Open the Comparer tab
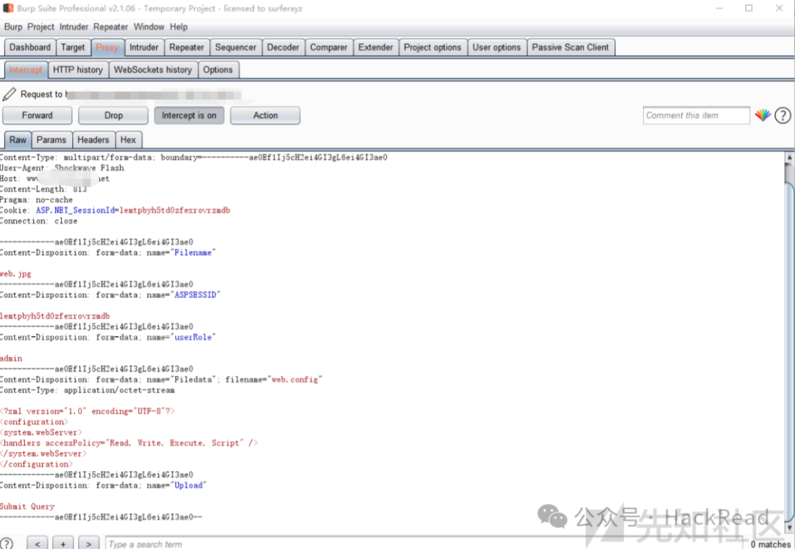 tap(328, 47)
